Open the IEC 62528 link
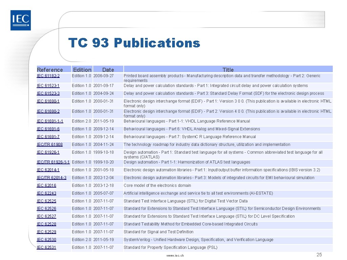 (46, 224)
